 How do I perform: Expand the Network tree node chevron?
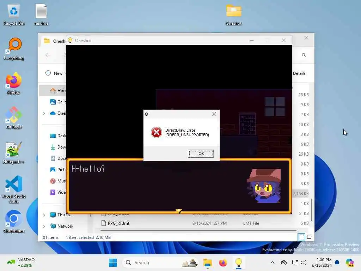pos(44,226)
